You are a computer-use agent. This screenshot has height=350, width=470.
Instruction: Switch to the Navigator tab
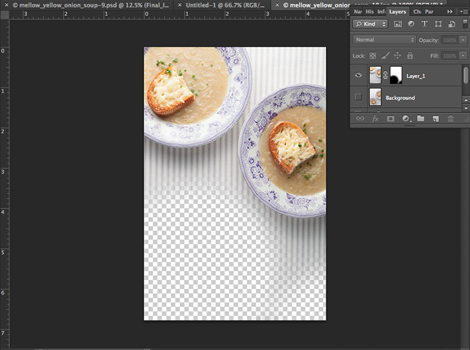[x=357, y=11]
